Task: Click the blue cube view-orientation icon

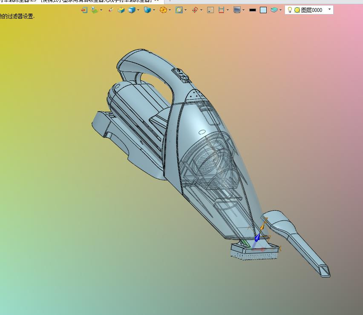Action: [147, 10]
